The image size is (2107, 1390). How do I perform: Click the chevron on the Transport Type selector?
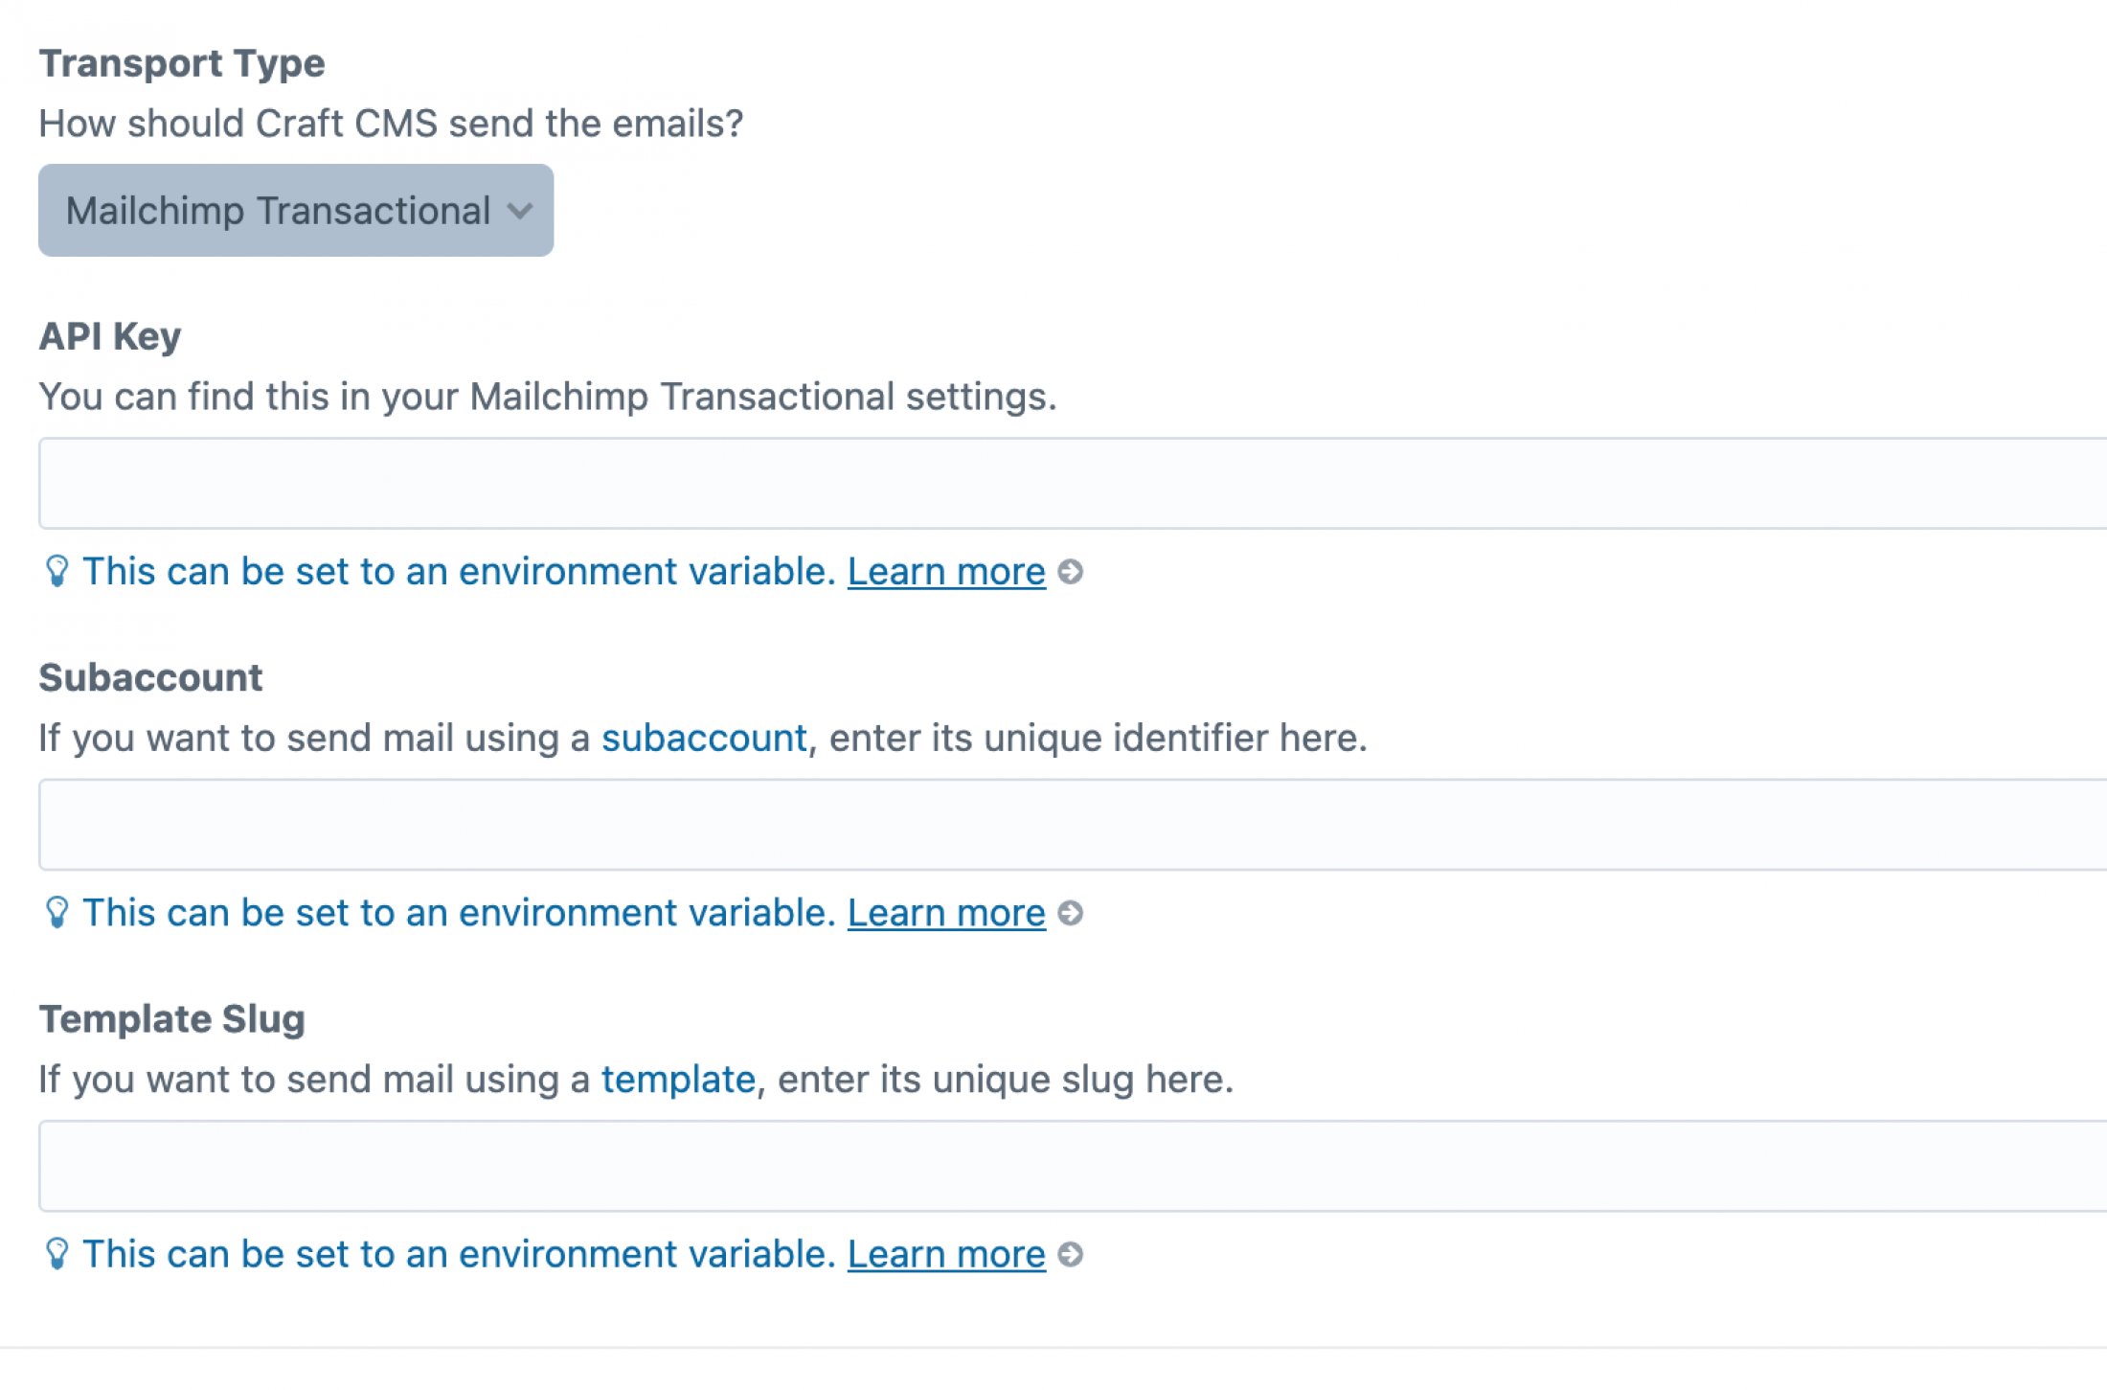click(520, 211)
